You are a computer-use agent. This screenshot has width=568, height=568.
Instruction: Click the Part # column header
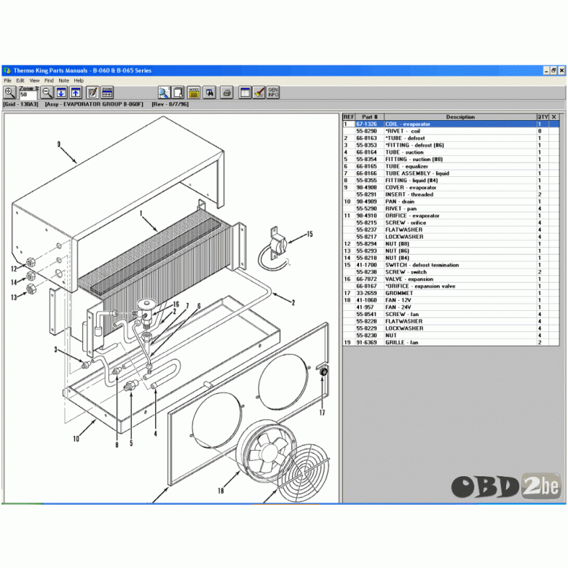(369, 117)
